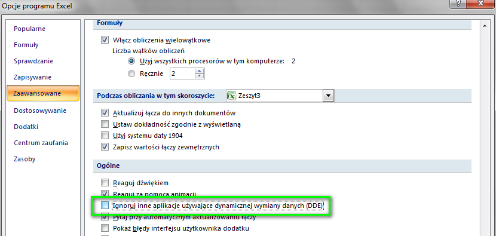Check Ignoruj inne aplikacje używające DDE
This screenshot has height=236, width=496.
tap(105, 206)
